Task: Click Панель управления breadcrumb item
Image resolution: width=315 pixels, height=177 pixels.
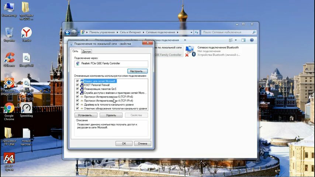Action: pos(102,32)
